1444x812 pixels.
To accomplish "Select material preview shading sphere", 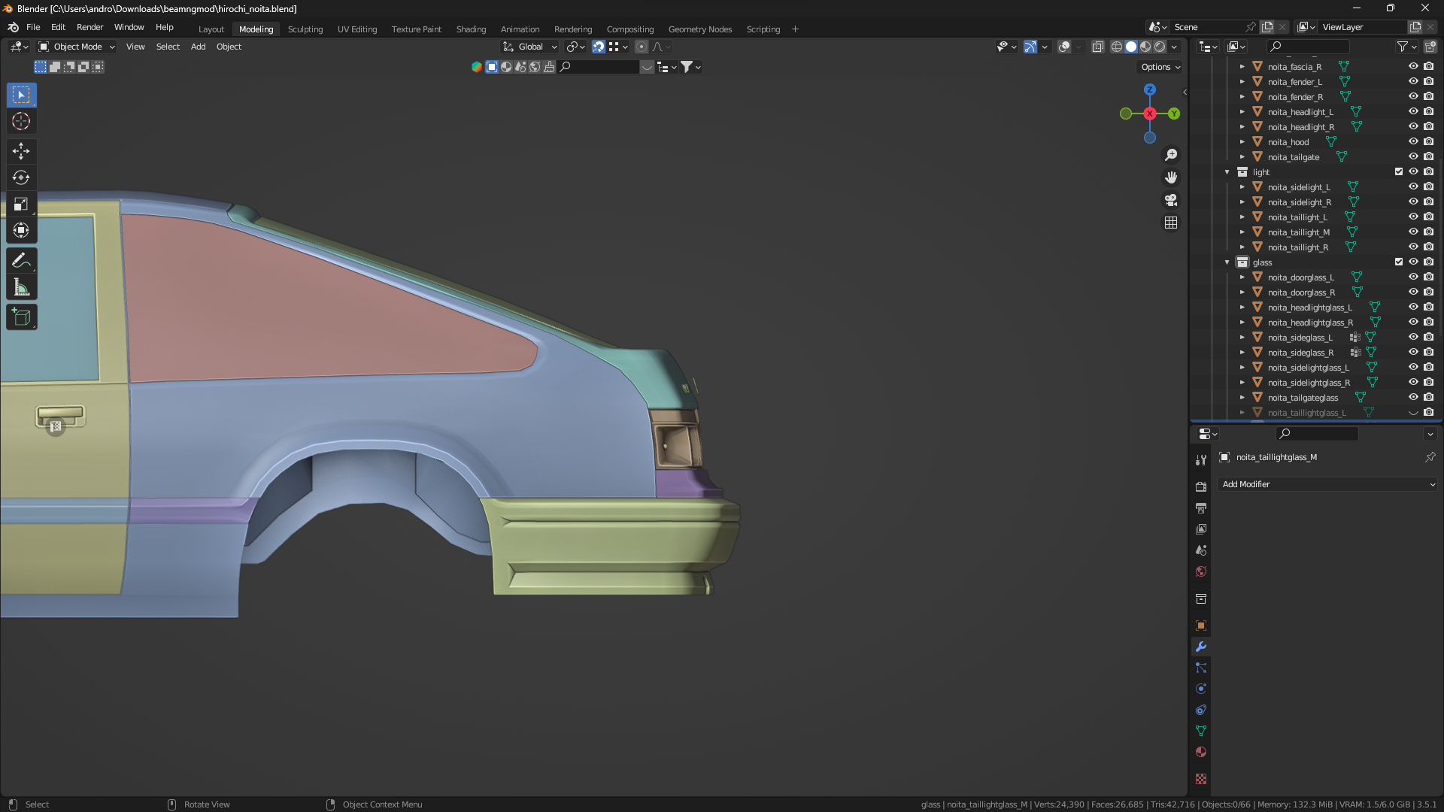I will (1145, 47).
